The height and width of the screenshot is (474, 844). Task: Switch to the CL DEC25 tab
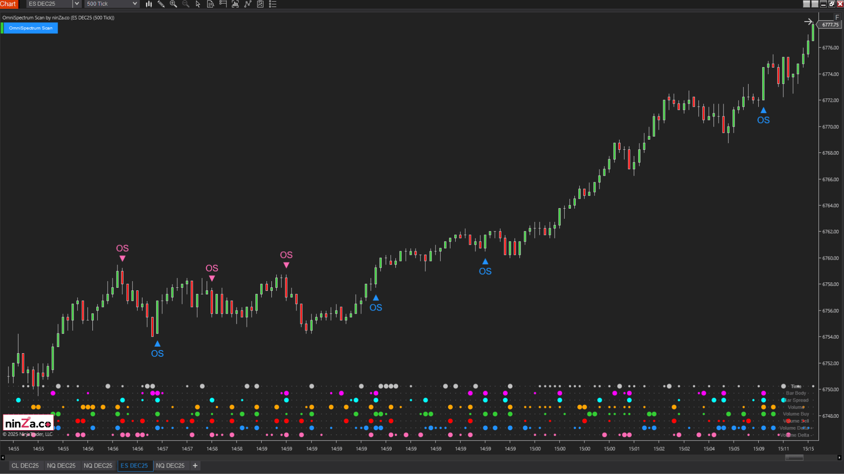(x=25, y=466)
